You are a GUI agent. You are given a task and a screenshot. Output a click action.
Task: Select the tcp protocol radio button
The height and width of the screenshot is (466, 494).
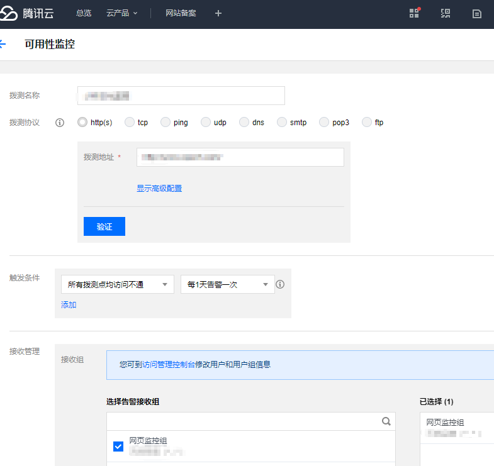130,122
